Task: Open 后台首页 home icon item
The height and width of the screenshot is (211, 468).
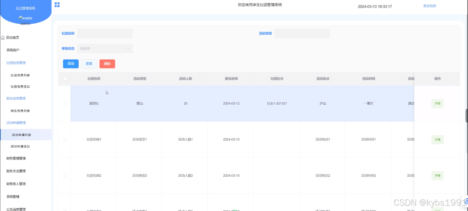Action: click(x=10, y=38)
